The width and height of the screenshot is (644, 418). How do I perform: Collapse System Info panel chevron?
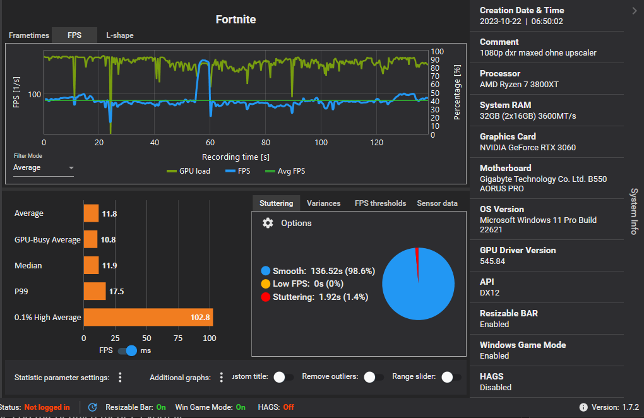tap(635, 11)
